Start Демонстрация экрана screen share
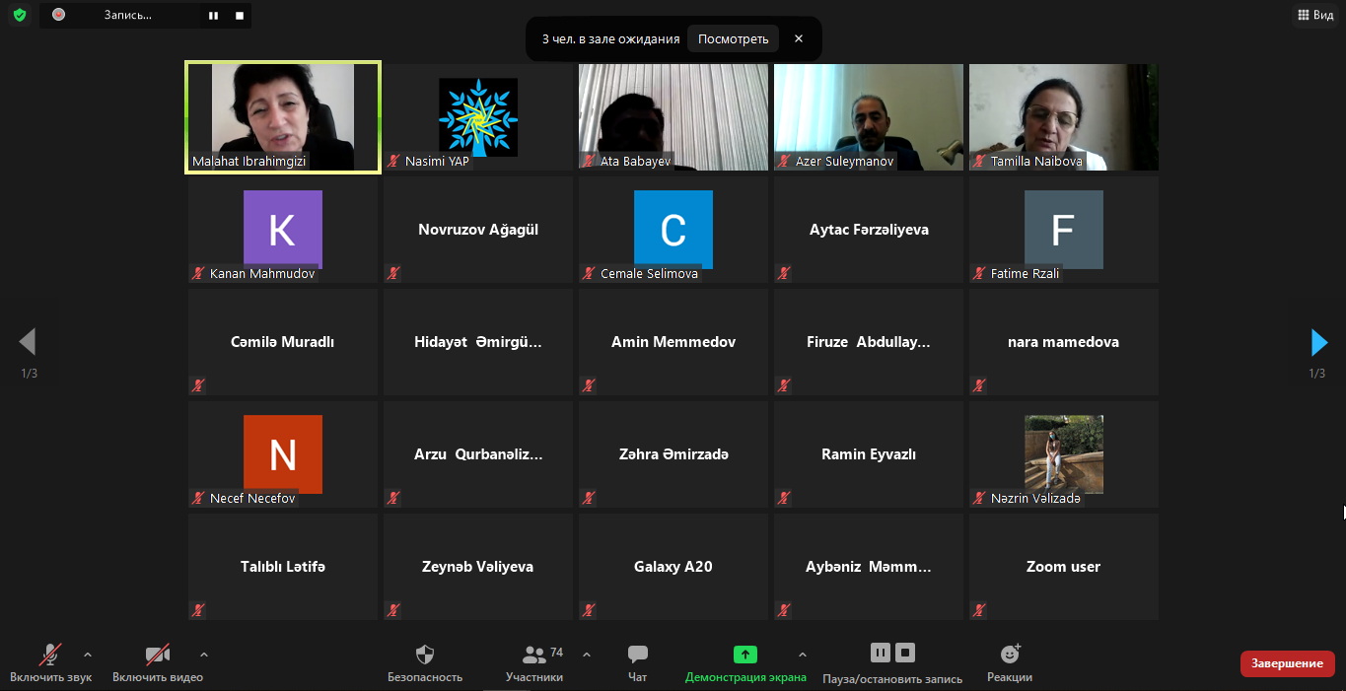This screenshot has height=691, width=1346. pyautogui.click(x=745, y=663)
